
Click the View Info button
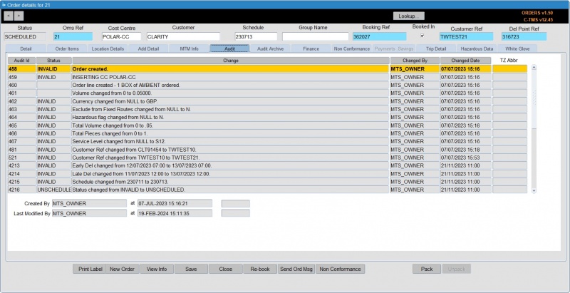tap(157, 269)
